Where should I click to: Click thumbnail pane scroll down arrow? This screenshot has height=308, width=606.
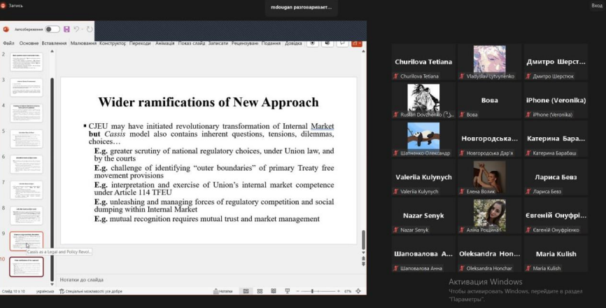(x=52, y=284)
